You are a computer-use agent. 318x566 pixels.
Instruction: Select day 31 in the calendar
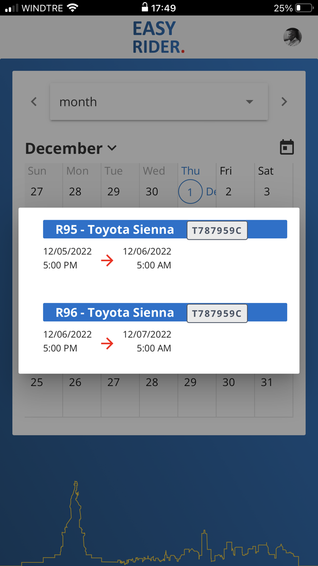(267, 382)
